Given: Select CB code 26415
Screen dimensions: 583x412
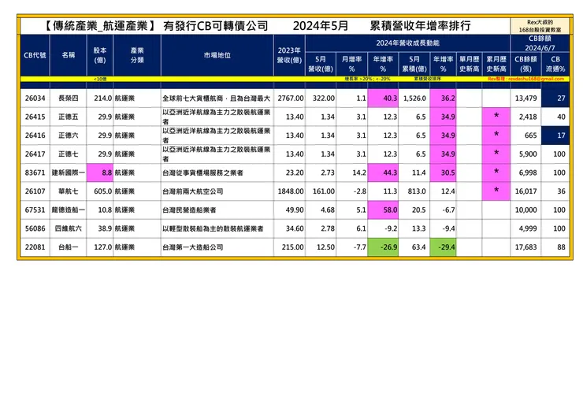Looking at the screenshot, I should click(x=35, y=117).
